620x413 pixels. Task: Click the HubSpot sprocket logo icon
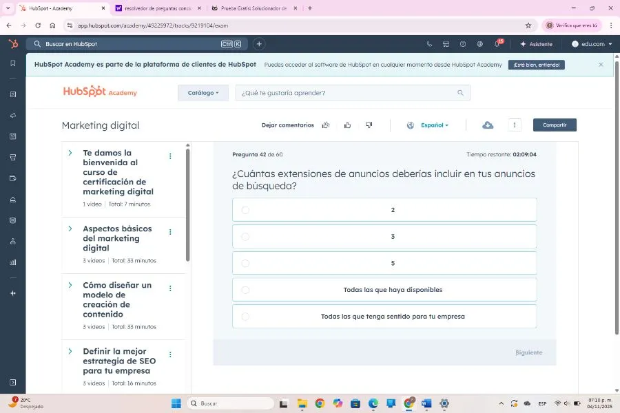[13, 44]
